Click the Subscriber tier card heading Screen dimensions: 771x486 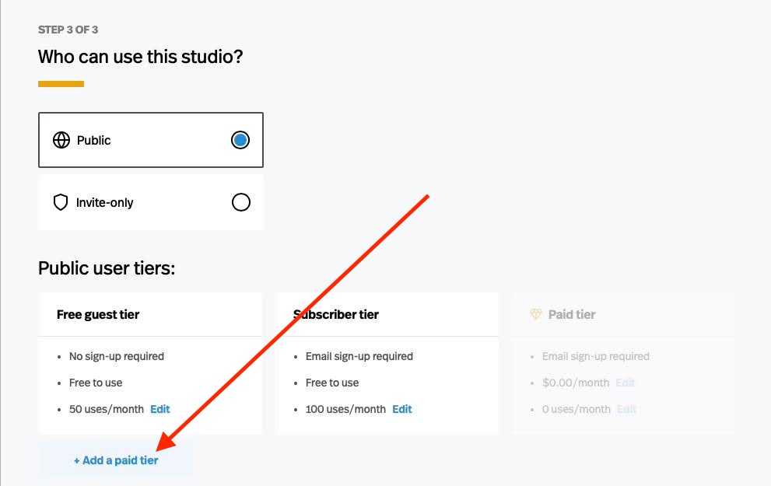click(336, 315)
